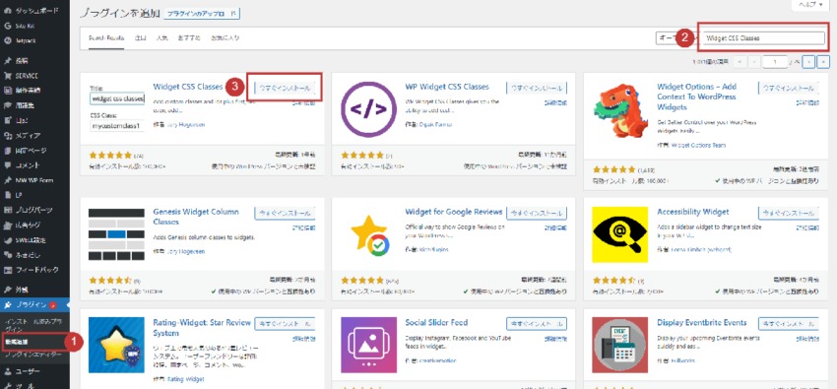
Task: Install Social Slider Feed now
Action: point(537,324)
